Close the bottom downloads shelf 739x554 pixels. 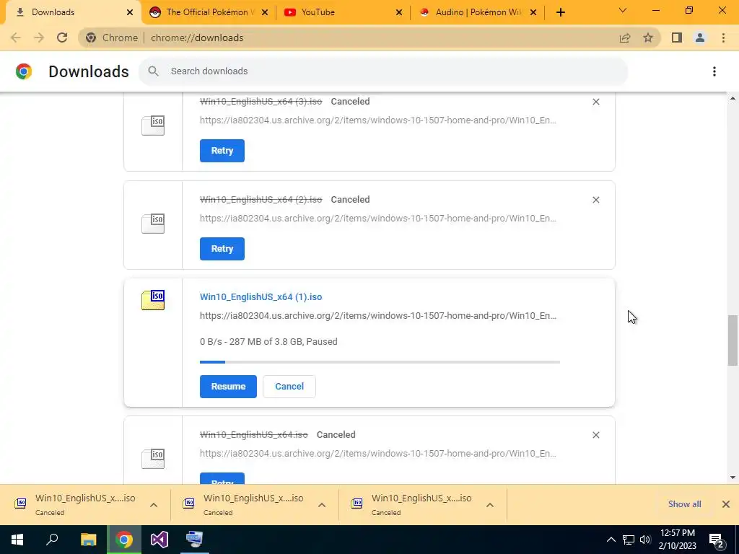(x=726, y=504)
